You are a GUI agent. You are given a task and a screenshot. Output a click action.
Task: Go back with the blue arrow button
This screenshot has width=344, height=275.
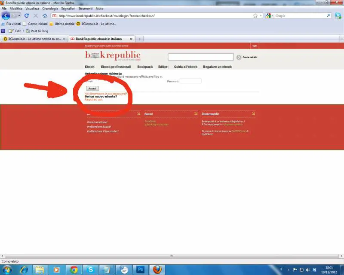pos(6,16)
